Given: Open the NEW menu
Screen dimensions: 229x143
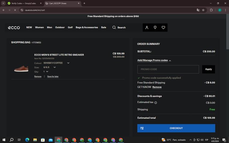Looking at the screenshot, I should coord(29,27).
